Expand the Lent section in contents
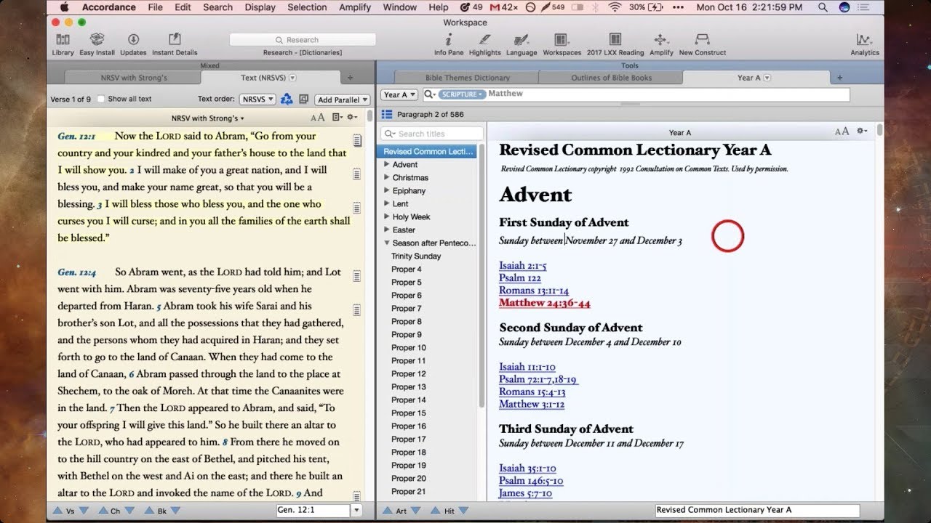The height and width of the screenshot is (523, 931). [387, 204]
